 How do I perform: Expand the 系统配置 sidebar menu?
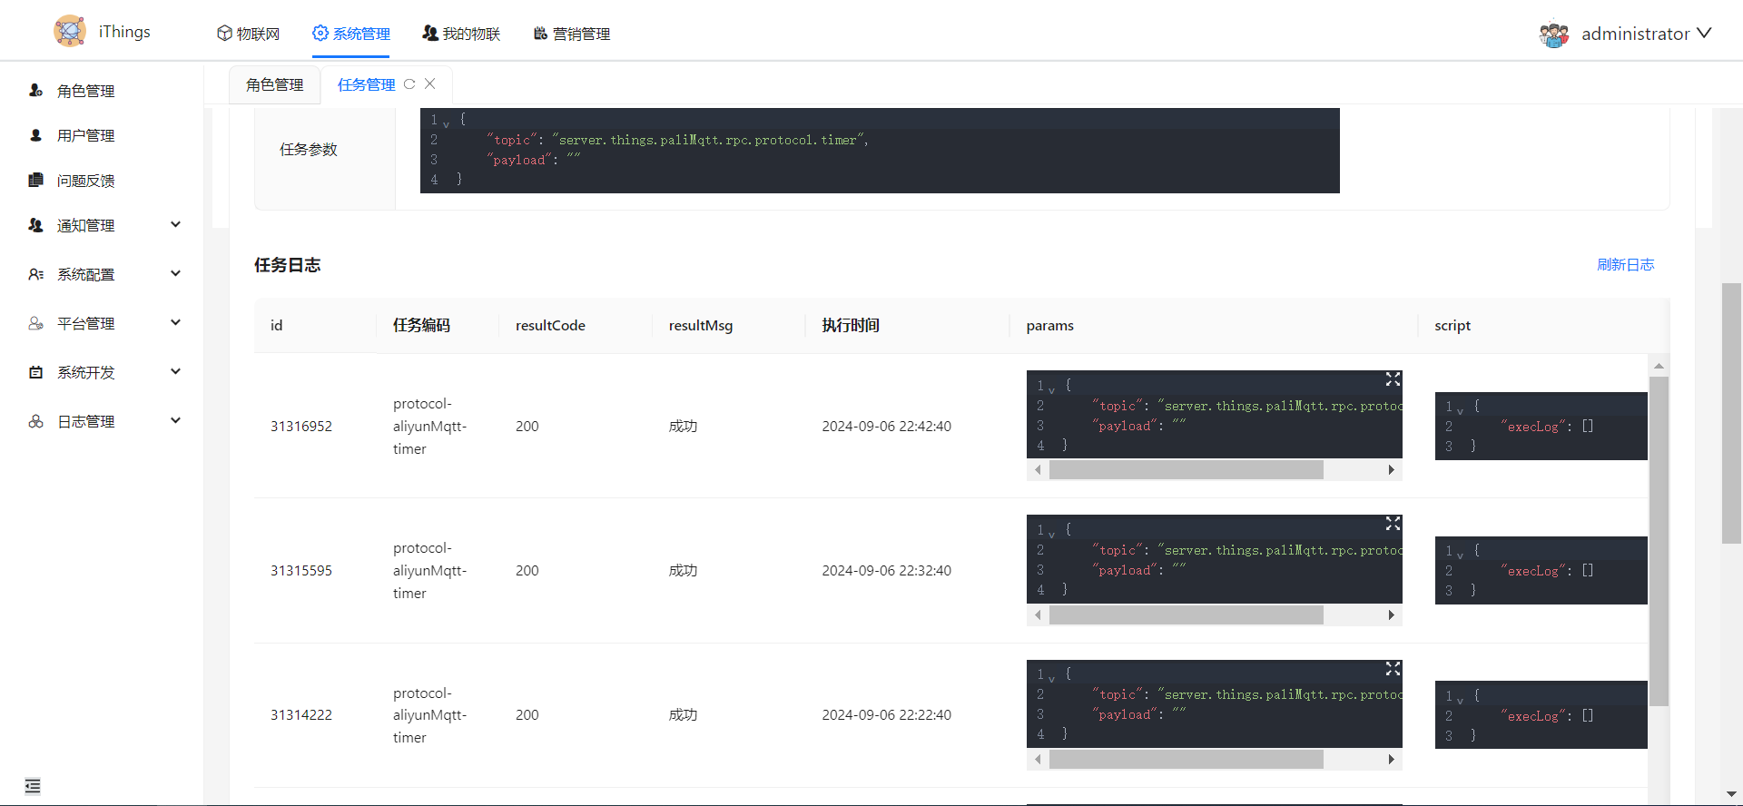coord(175,274)
